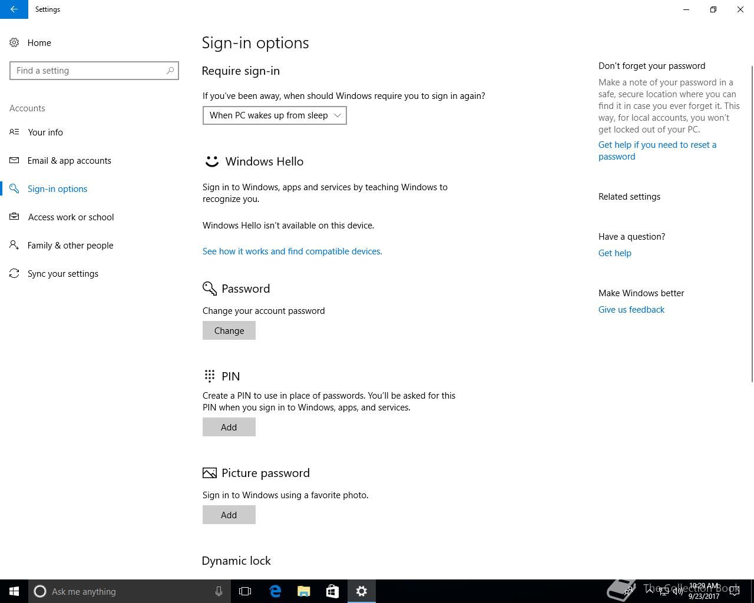Image resolution: width=754 pixels, height=603 pixels.
Task: Click the Ask me anything search box
Action: pyautogui.click(x=128, y=591)
